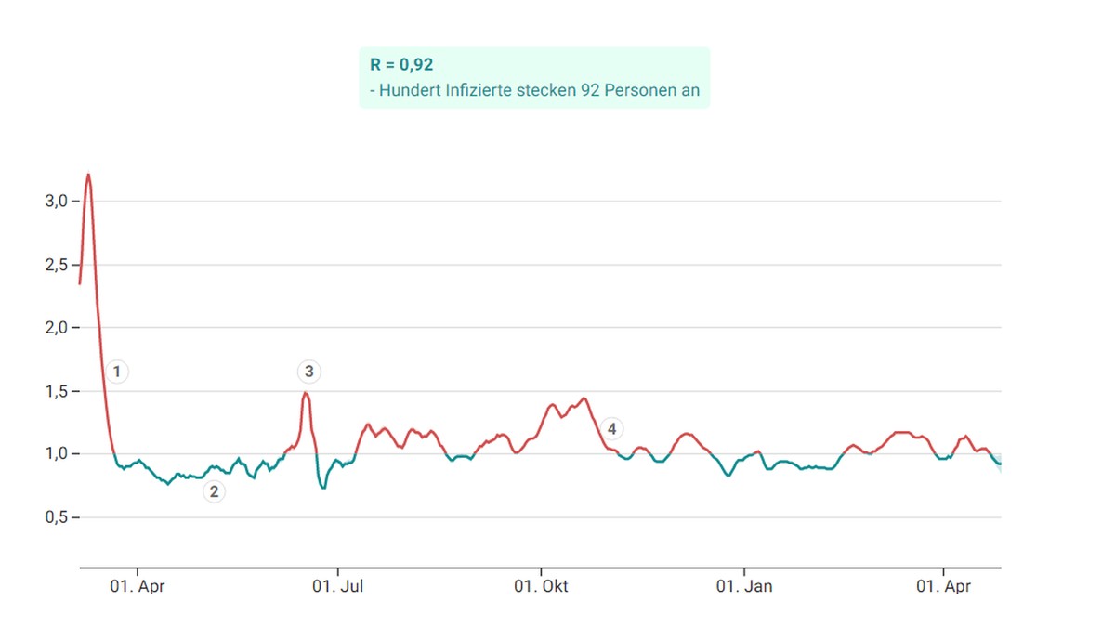Screen dimensions: 1115x627
Task: Select the 2,5 y-axis label
Action: [x=55, y=265]
